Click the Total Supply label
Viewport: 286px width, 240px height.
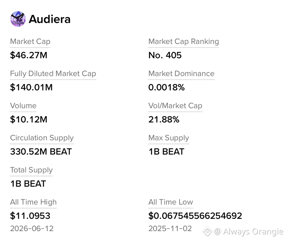[x=31, y=170]
